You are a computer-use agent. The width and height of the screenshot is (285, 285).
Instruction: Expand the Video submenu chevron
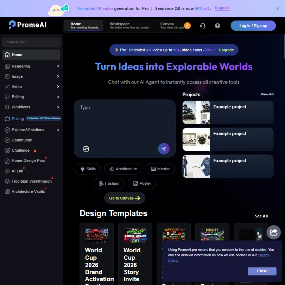tap(58, 87)
